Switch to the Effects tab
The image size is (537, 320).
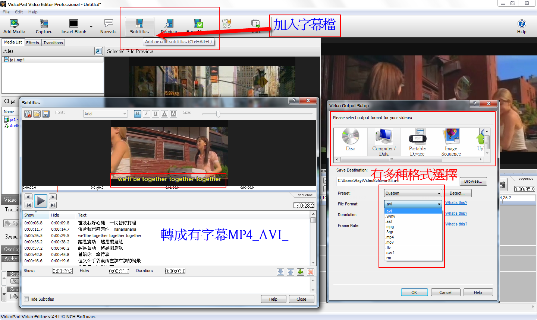(x=32, y=43)
